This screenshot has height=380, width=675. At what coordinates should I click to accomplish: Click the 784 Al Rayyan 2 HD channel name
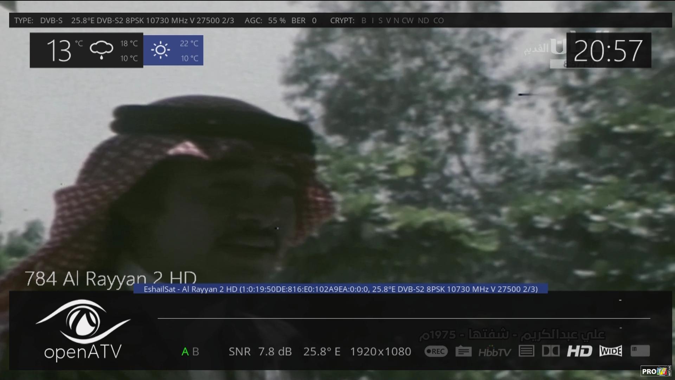110,279
